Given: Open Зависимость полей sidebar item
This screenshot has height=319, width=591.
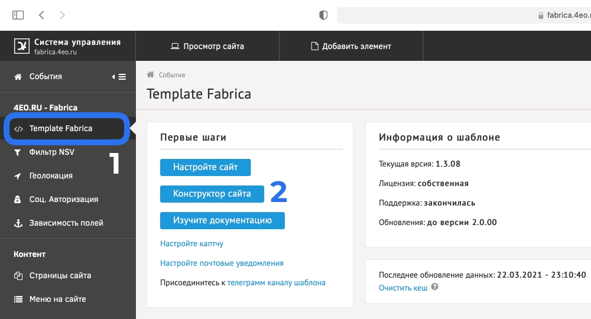Looking at the screenshot, I should [x=66, y=223].
